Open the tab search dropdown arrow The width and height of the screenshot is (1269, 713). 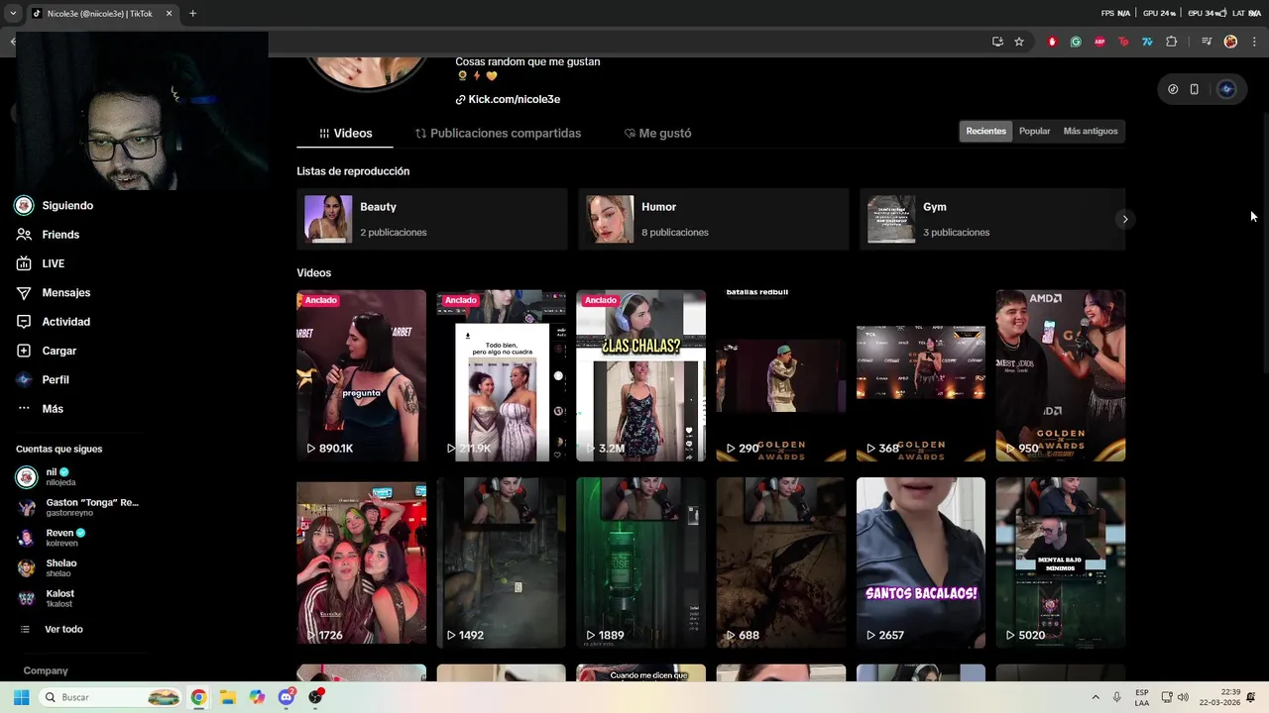pyautogui.click(x=13, y=14)
